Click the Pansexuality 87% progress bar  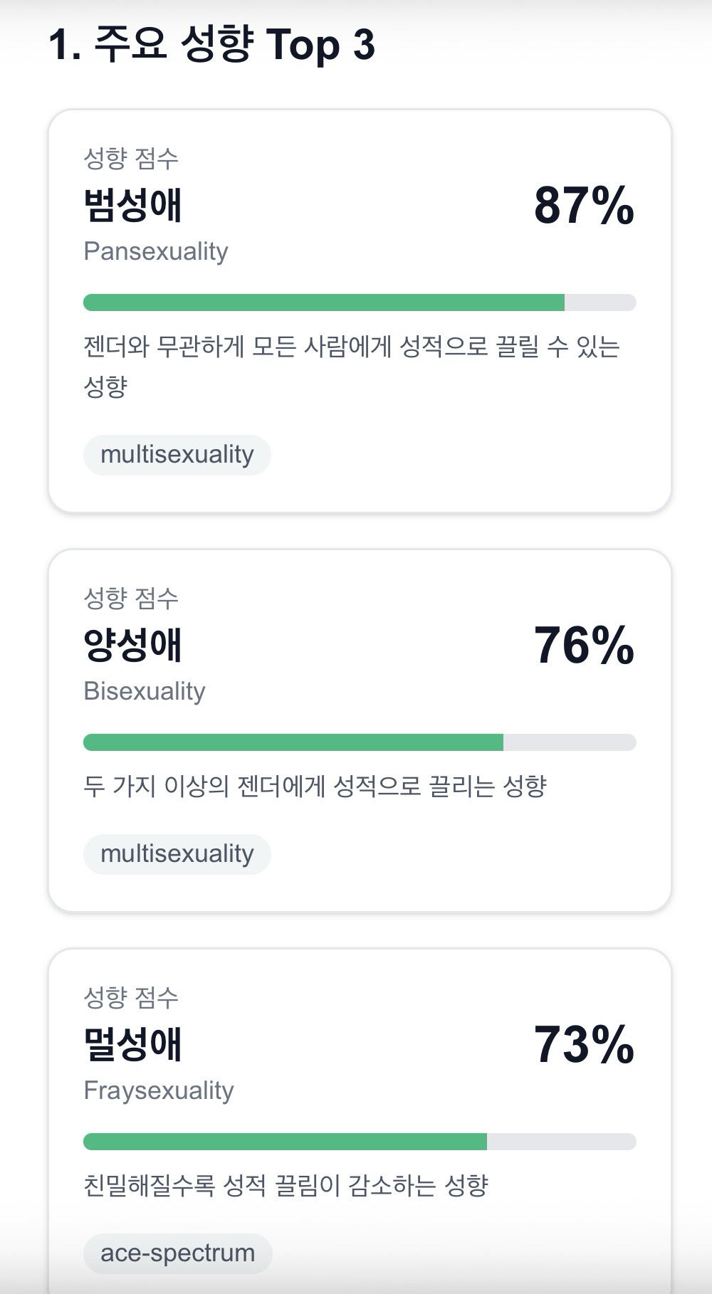[360, 303]
